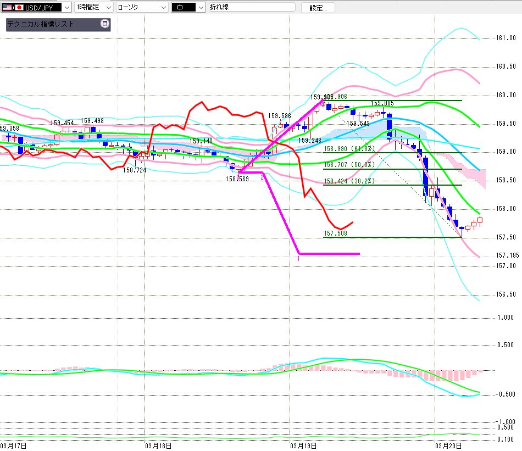Click the 157.185 current price marker
This screenshot has height=451, width=522.
pos(507,255)
